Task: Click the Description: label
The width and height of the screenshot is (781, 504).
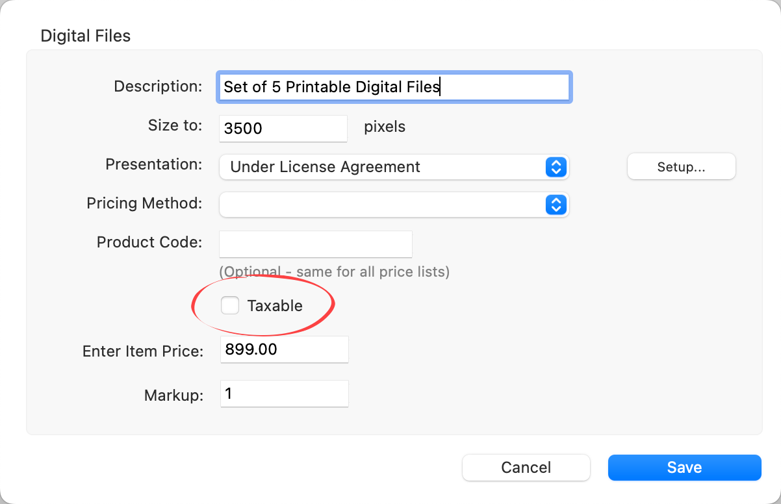Action: [x=158, y=86]
